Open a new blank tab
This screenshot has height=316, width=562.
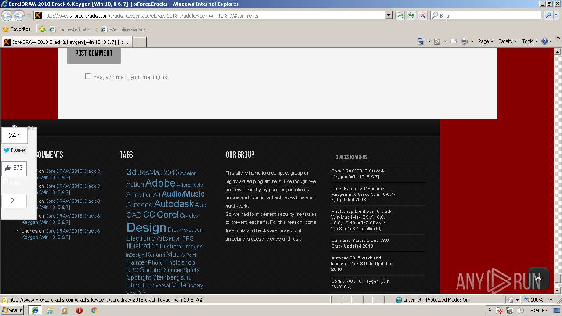140,42
